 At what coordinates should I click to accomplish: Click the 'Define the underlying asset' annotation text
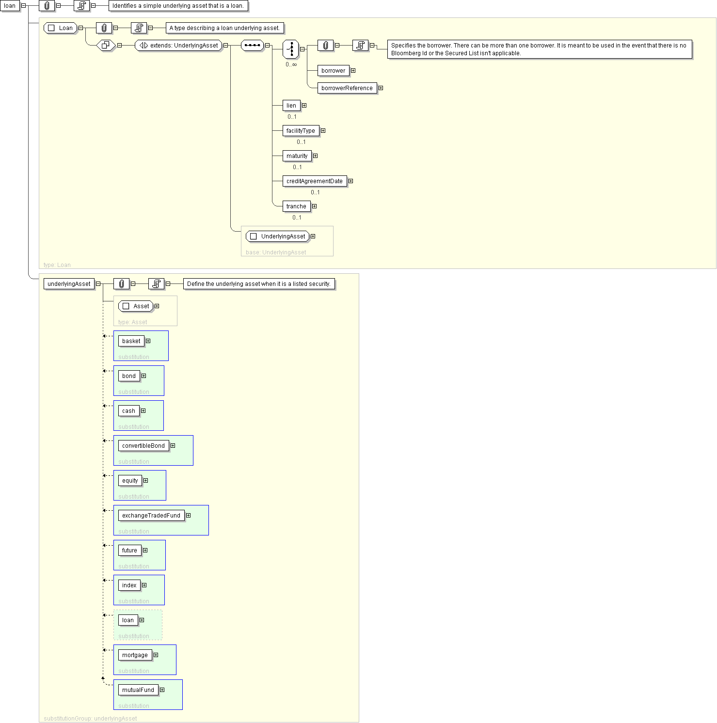click(259, 284)
